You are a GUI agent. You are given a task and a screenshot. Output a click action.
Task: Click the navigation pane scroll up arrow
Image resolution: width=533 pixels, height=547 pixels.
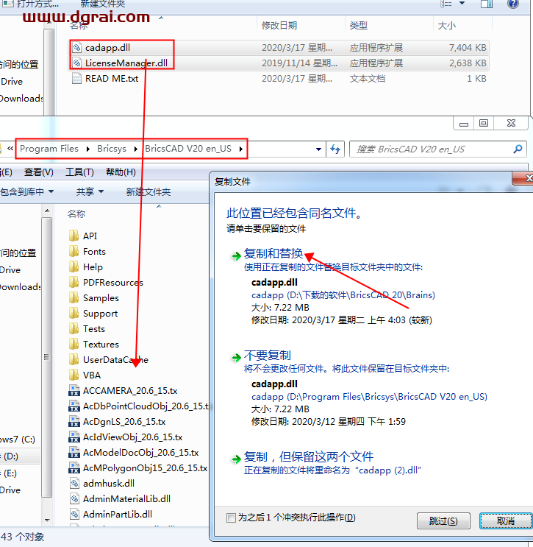point(47,211)
